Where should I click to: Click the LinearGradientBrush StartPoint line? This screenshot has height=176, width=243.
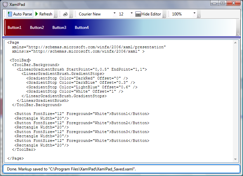tap(82, 69)
